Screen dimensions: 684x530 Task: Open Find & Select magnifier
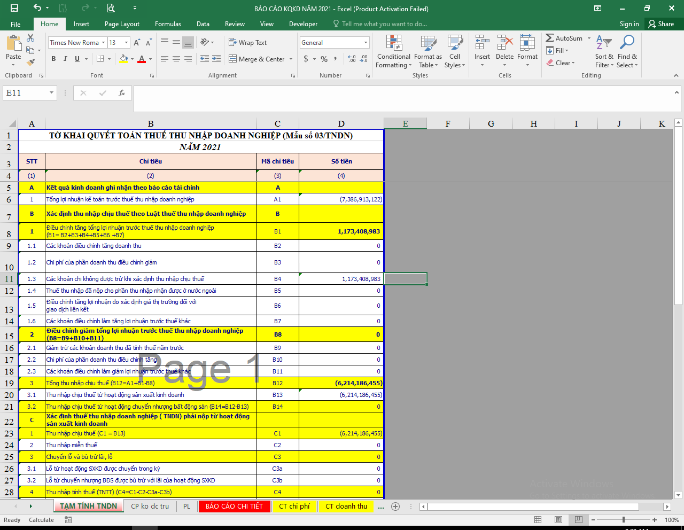[x=627, y=52]
